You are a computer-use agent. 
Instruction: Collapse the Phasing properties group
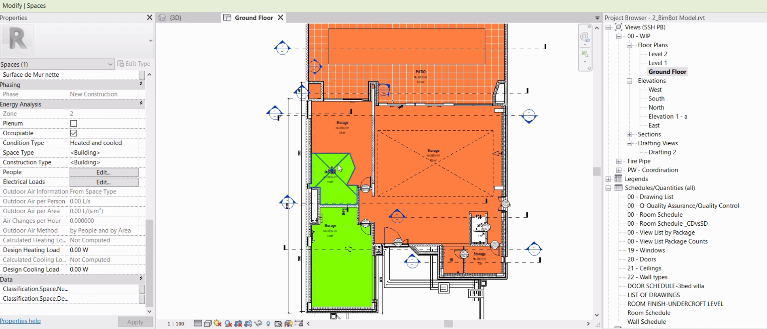(x=141, y=84)
